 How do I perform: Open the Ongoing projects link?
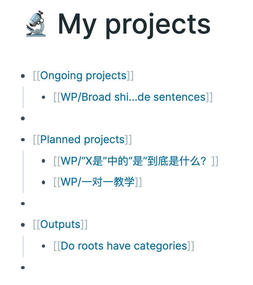tap(83, 76)
